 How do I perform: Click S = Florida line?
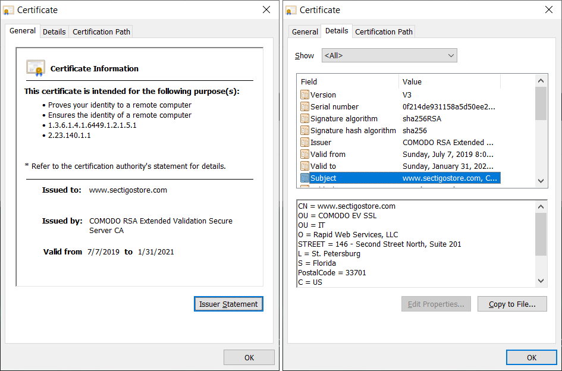pyautogui.click(x=317, y=263)
